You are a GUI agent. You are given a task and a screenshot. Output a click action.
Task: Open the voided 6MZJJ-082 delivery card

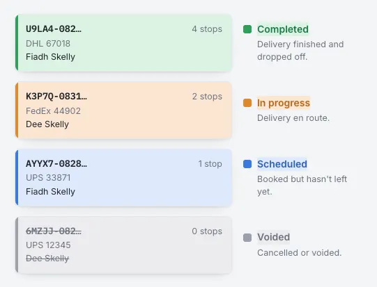click(123, 245)
